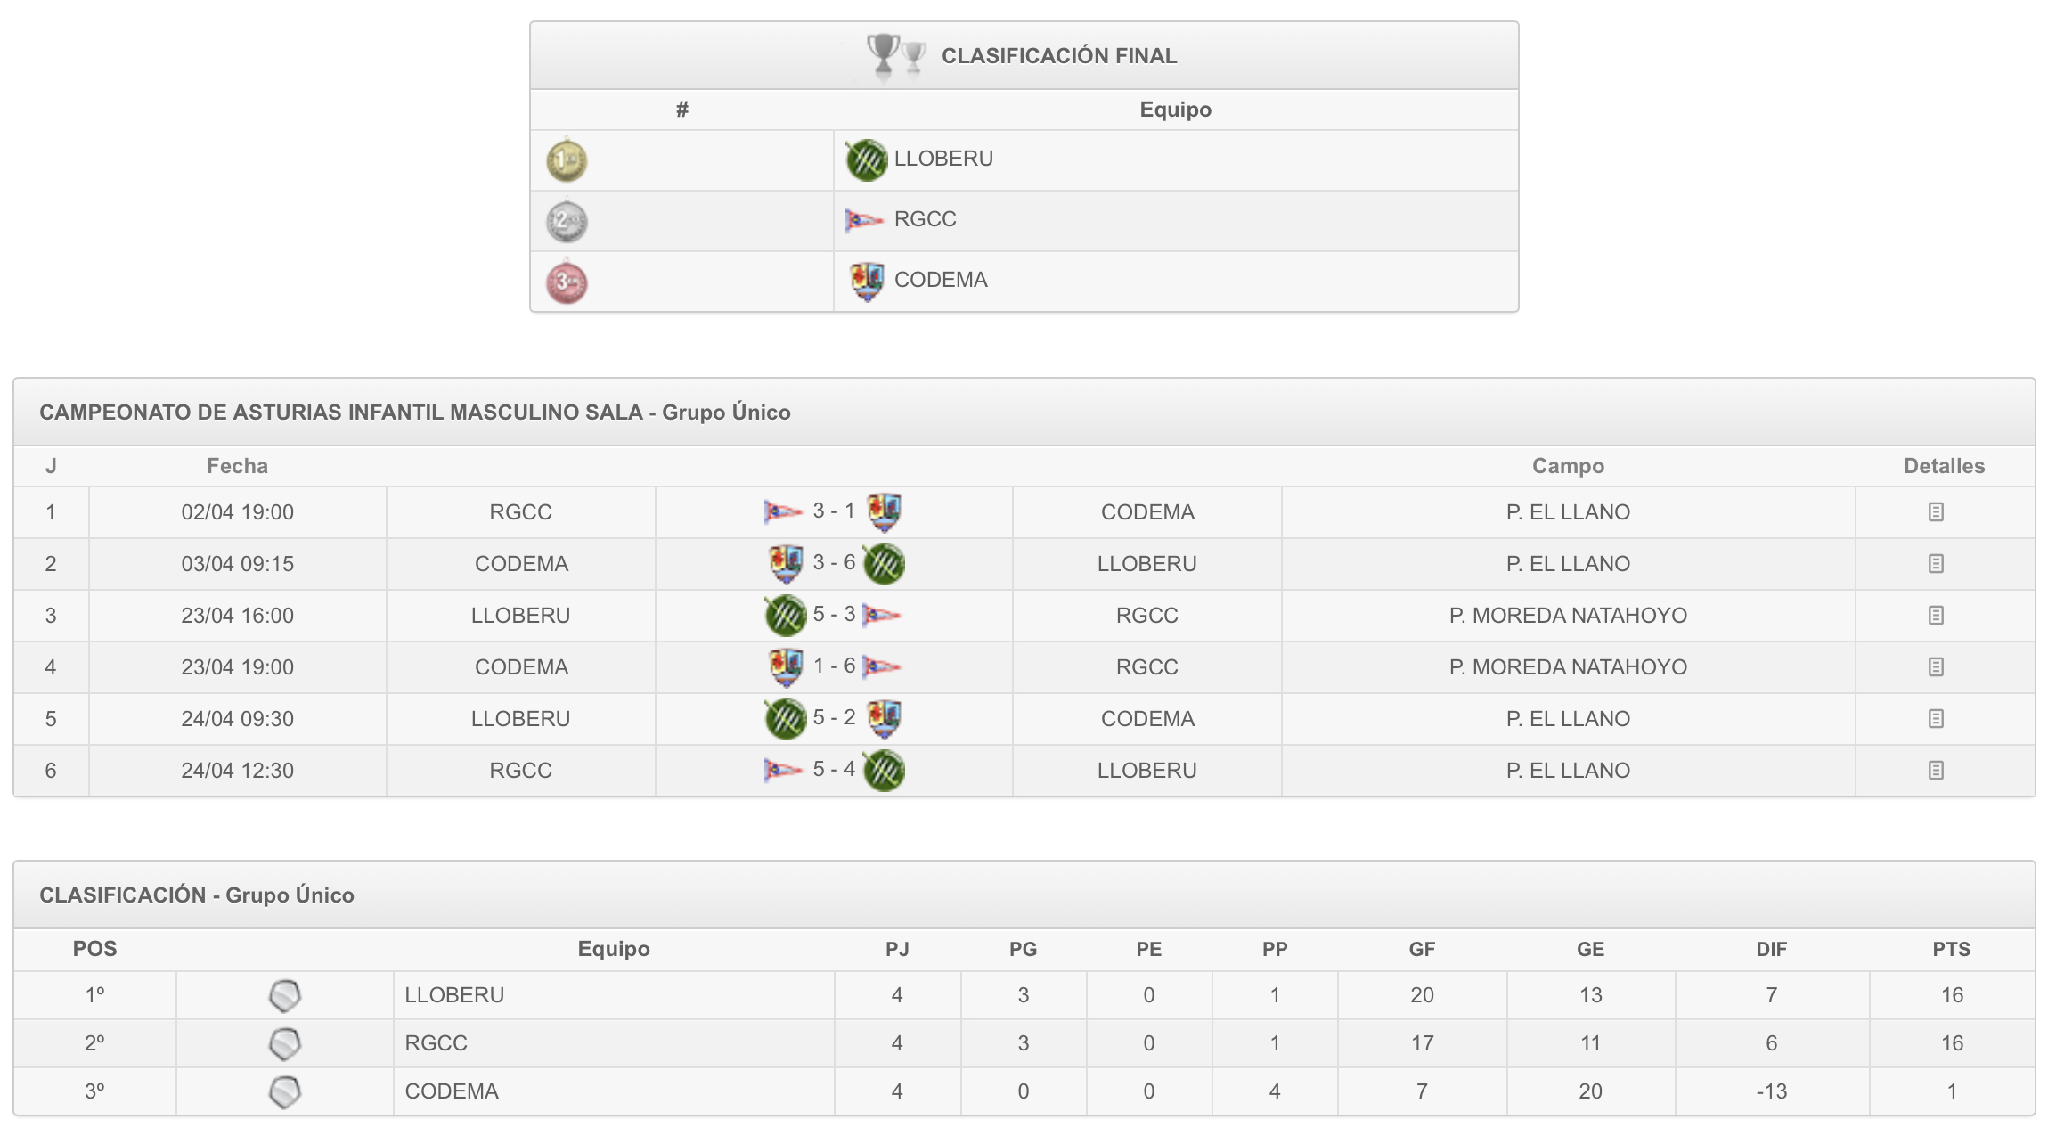Image resolution: width=2056 pixels, height=1144 pixels.
Task: Click the 3 - 1 score of match 1
Action: (833, 511)
